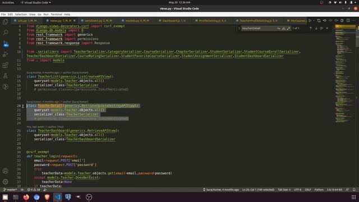Click the master branch status item
Screen dimensions: 359x202
(10, 190)
